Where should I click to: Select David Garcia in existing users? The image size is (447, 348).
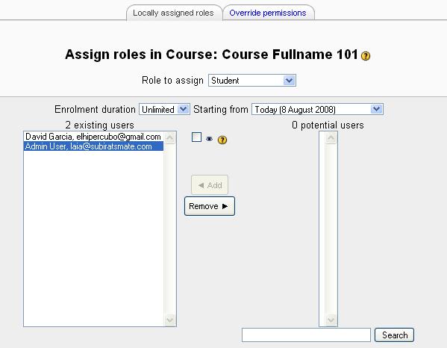pyautogui.click(x=93, y=137)
